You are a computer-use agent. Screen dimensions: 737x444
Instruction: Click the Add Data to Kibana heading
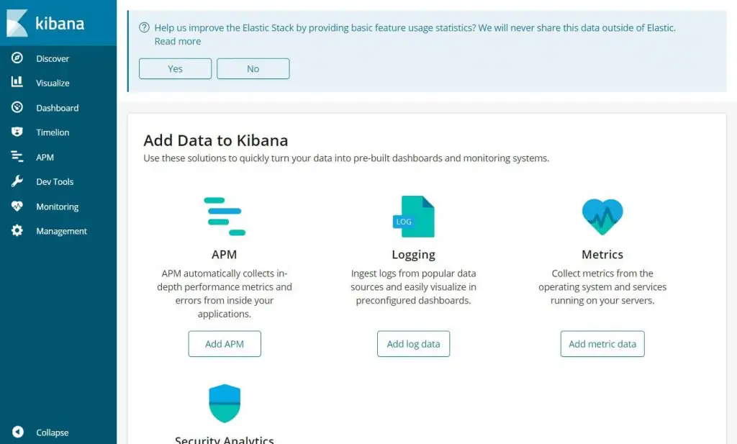tap(216, 140)
